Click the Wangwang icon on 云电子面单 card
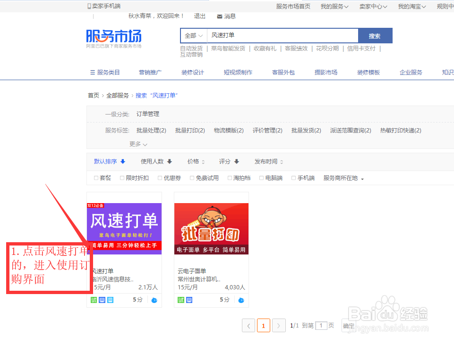The height and width of the screenshot is (344, 454). click(x=240, y=300)
